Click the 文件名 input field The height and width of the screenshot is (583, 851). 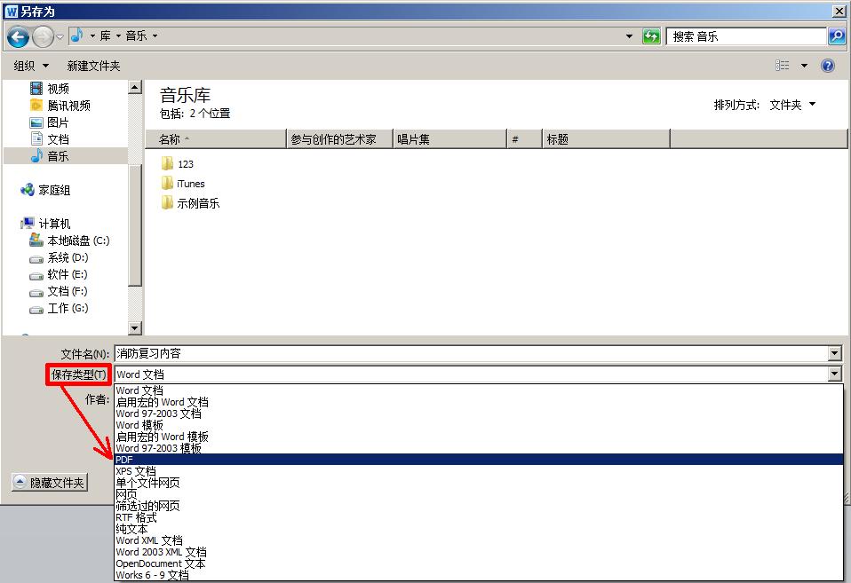coord(471,353)
